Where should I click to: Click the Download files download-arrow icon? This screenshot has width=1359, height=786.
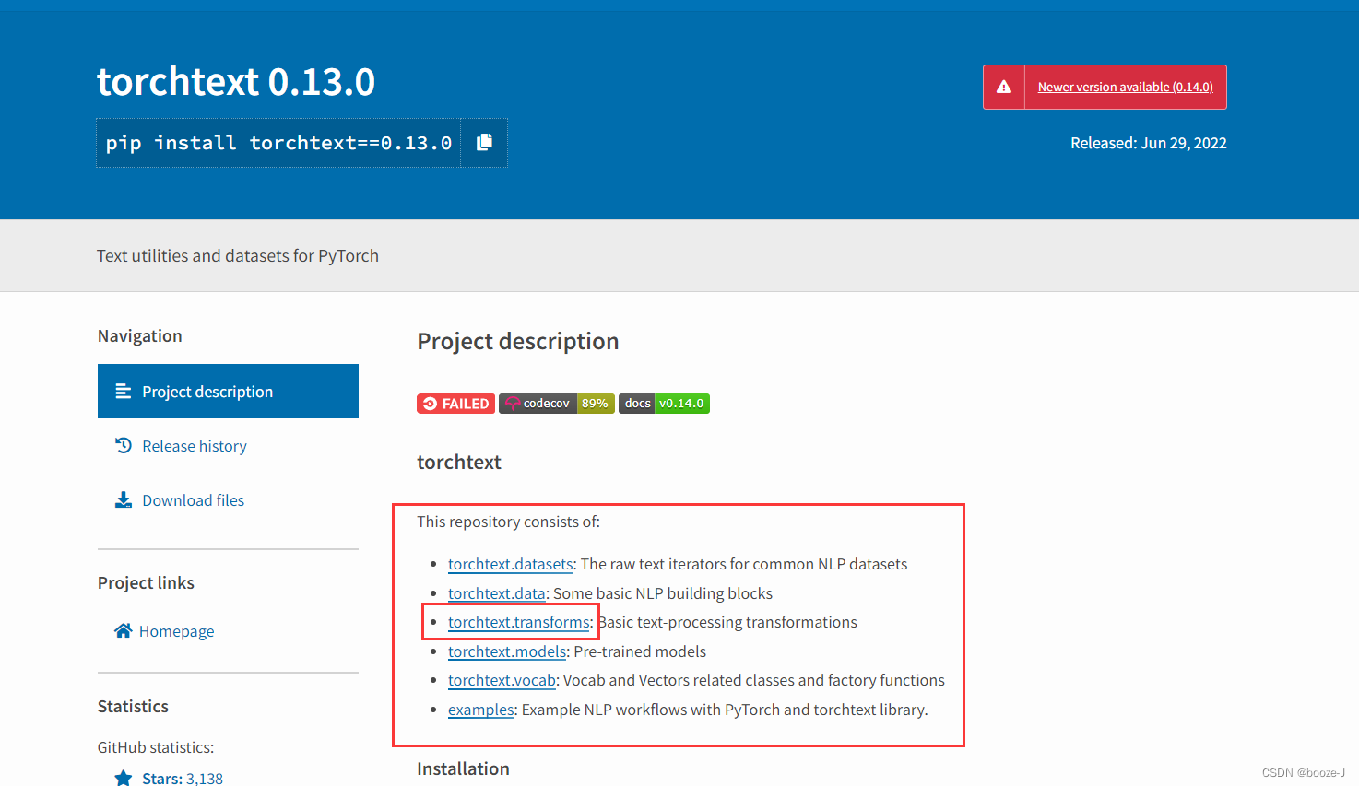123,499
